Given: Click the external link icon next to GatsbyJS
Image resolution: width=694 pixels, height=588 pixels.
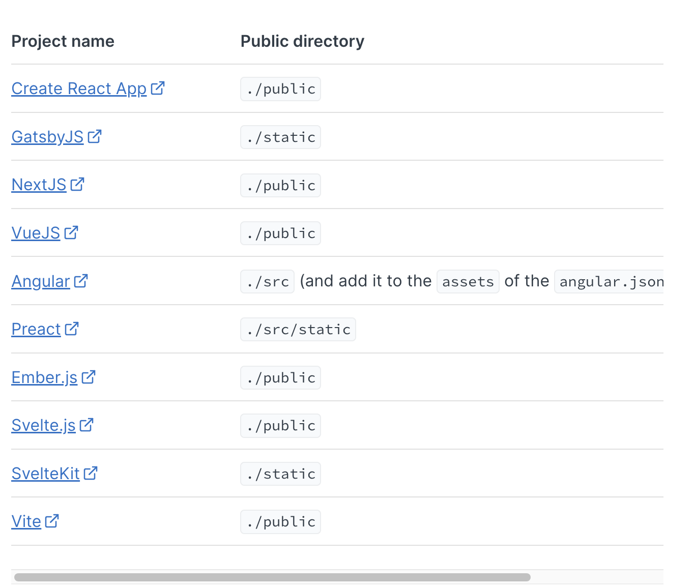Looking at the screenshot, I should 94,135.
